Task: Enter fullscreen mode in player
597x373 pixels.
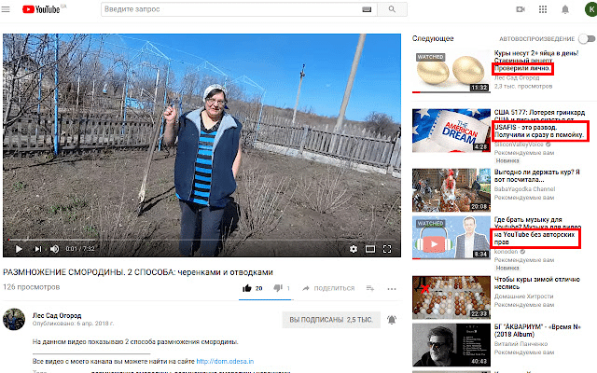Action: [x=387, y=249]
